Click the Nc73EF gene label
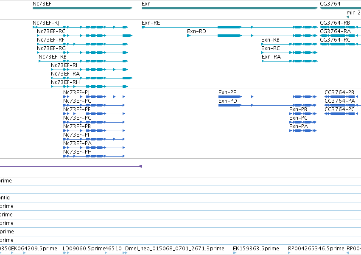Screen dimensions: 361x255 (x=42, y=4)
